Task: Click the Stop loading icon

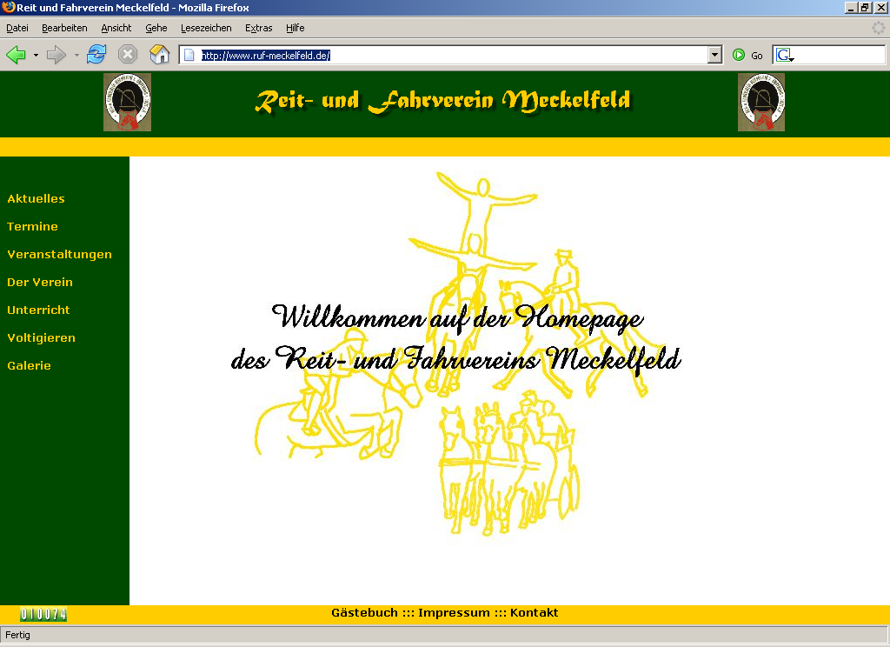Action: click(128, 55)
